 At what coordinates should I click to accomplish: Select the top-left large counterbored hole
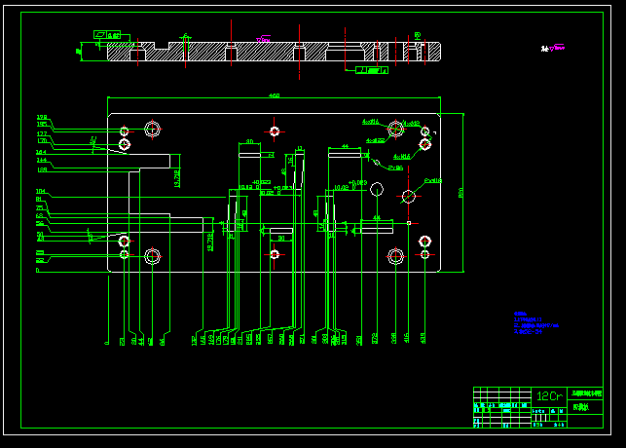click(153, 129)
